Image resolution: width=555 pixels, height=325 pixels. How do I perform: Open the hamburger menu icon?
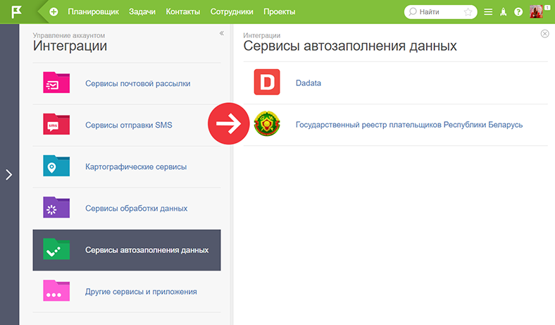[488, 12]
